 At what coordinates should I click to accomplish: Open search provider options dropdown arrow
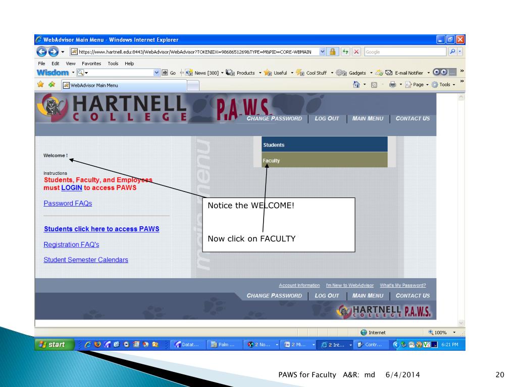pos(460,52)
